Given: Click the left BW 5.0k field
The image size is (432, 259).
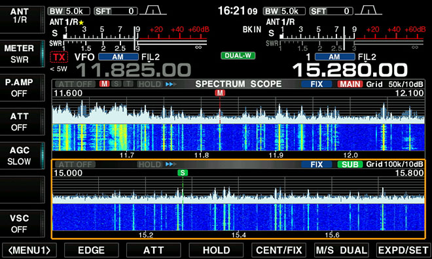Looking at the screenshot, I should (x=69, y=11).
